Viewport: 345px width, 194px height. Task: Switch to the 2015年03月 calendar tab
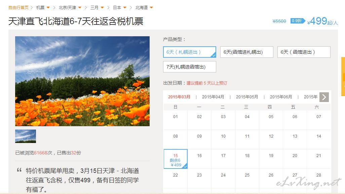point(179,97)
